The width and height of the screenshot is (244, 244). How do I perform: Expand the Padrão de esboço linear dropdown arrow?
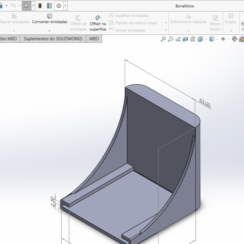[166, 23]
